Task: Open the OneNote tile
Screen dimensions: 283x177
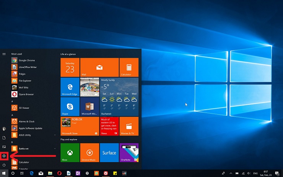Action: point(129,153)
